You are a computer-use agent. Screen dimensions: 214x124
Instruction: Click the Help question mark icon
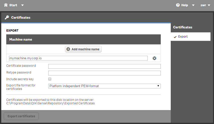178,5
